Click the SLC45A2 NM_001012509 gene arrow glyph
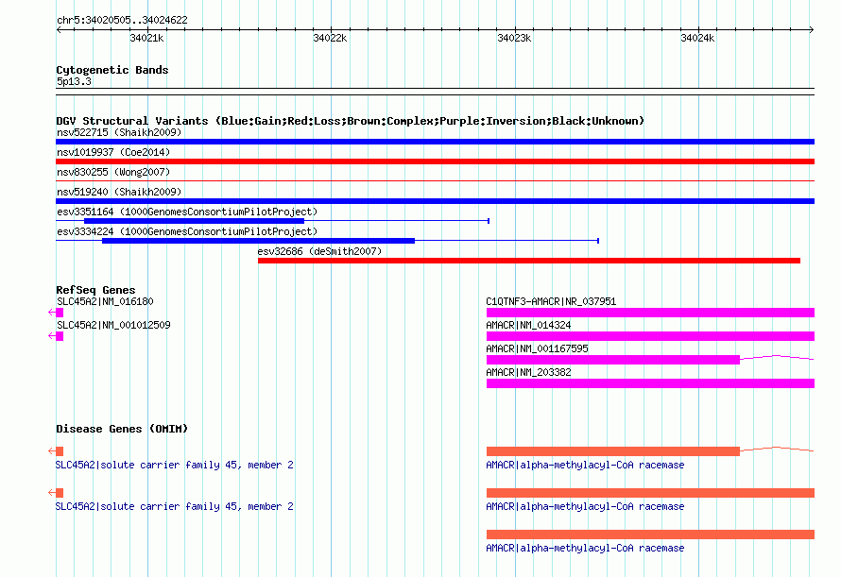Image resolution: width=841 pixels, height=577 pixels. click(x=59, y=336)
